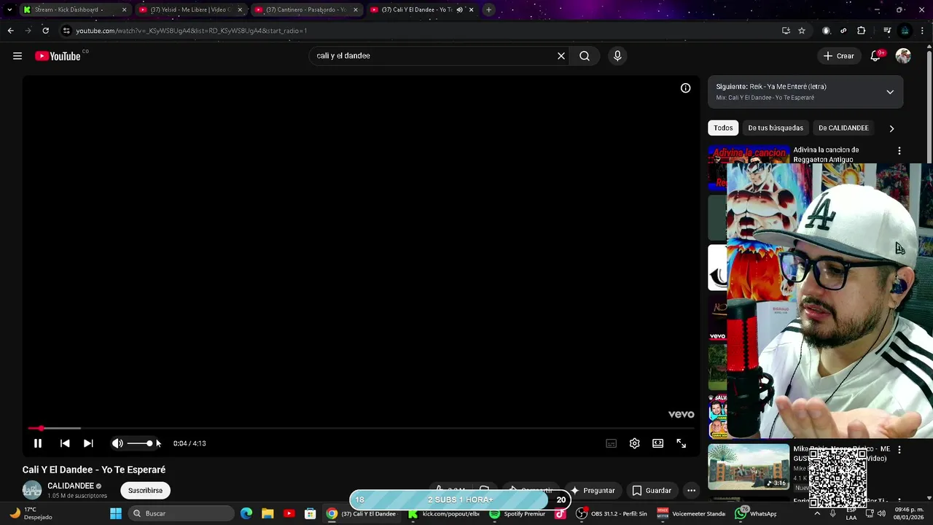The image size is (933, 525).
Task: Open the YouTube hamburger guide menu
Action: point(17,56)
